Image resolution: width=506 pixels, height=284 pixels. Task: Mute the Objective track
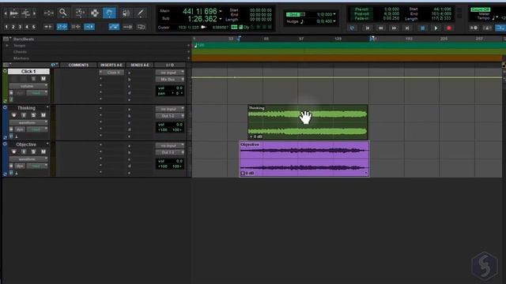43,151
